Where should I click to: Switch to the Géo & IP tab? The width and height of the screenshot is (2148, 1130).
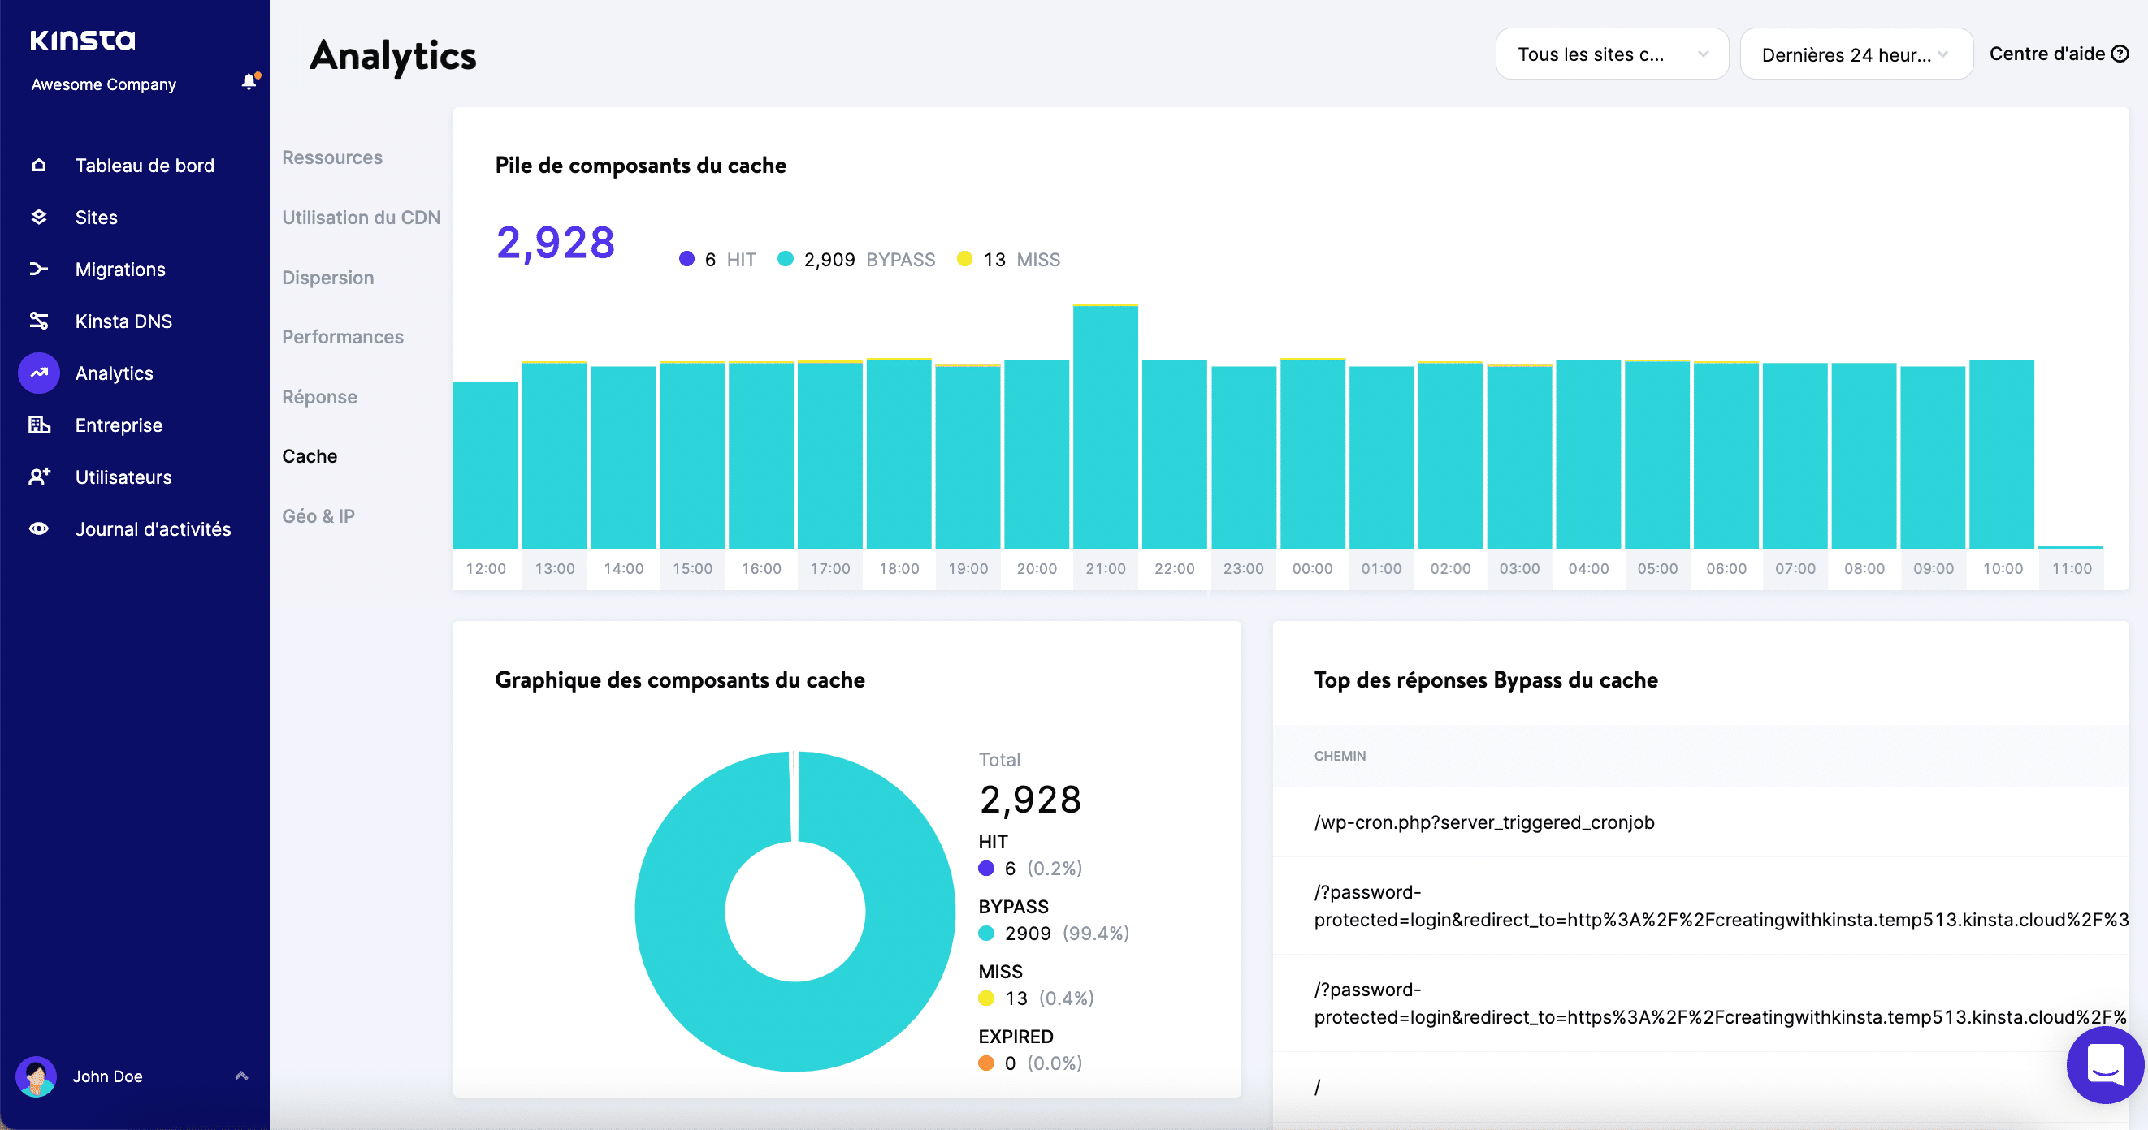point(318,515)
